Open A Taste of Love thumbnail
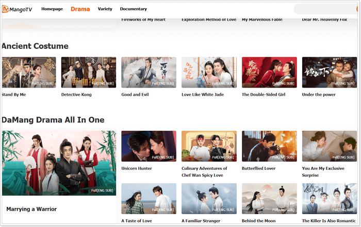361x227 pixels. pos(149,199)
